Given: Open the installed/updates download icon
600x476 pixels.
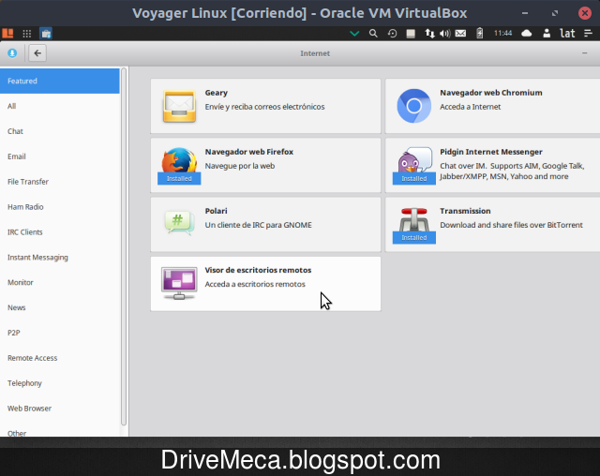Looking at the screenshot, I should (x=12, y=53).
